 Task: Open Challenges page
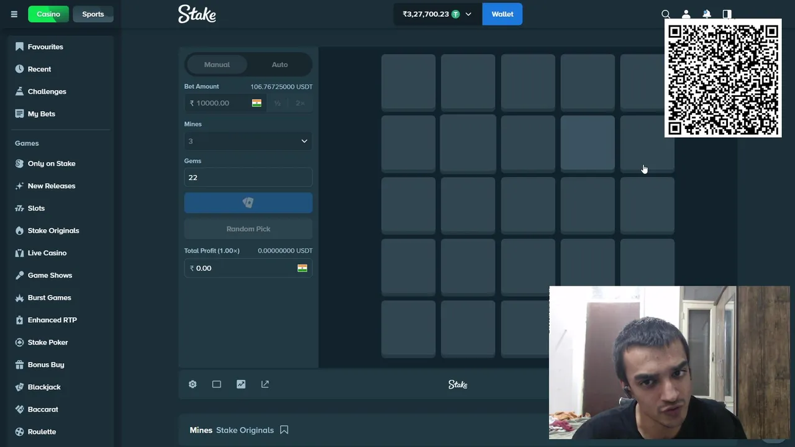(x=47, y=91)
